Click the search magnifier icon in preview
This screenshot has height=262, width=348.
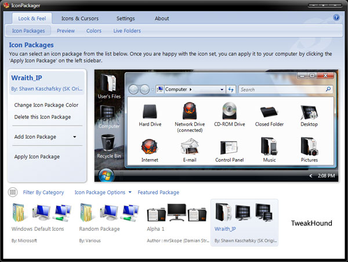(x=328, y=89)
